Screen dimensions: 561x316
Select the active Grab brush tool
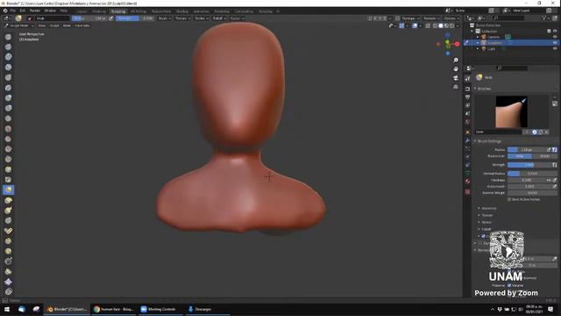tap(8, 190)
